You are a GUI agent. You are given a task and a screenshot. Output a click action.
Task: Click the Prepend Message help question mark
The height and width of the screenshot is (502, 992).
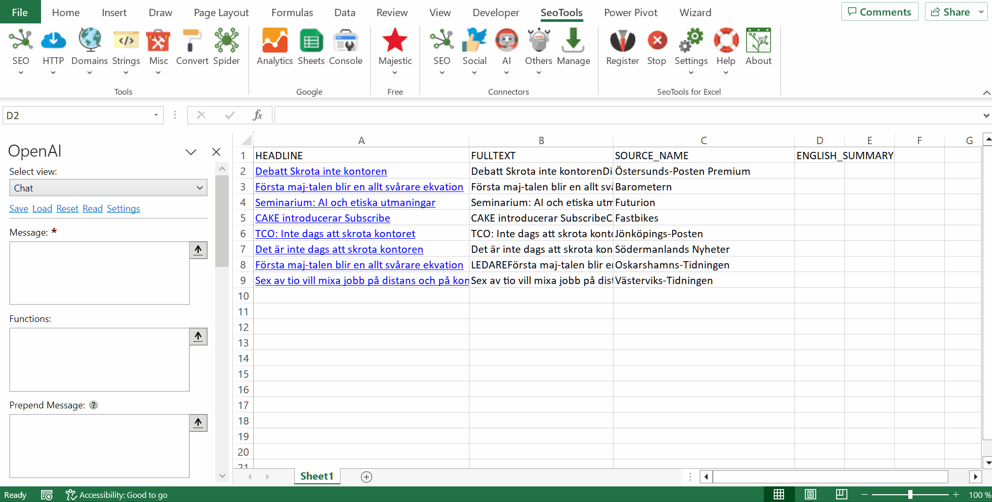click(94, 405)
